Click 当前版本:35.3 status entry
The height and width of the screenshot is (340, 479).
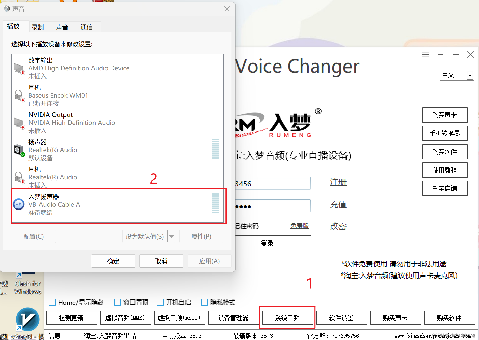click(182, 336)
